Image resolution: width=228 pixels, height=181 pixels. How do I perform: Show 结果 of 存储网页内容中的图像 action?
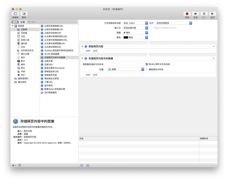[x=88, y=75]
